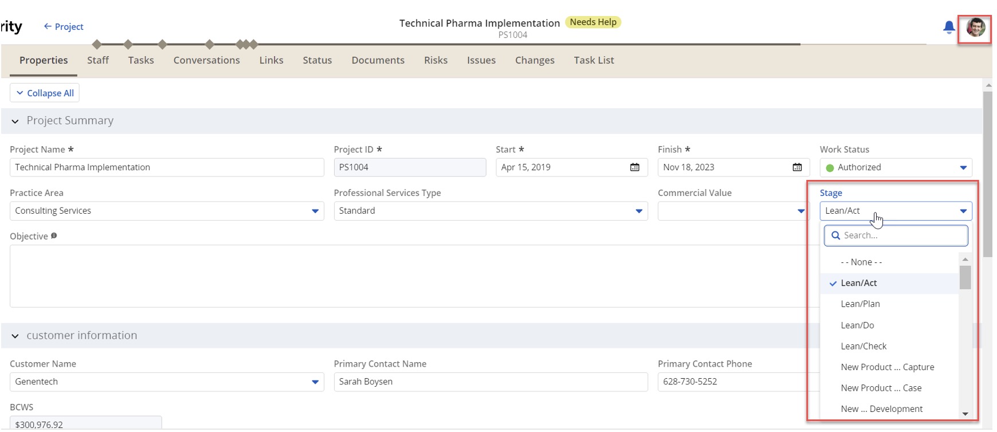Viewport: 997px width, 432px height.
Task: Click the Needs Help status badge
Action: pos(593,22)
